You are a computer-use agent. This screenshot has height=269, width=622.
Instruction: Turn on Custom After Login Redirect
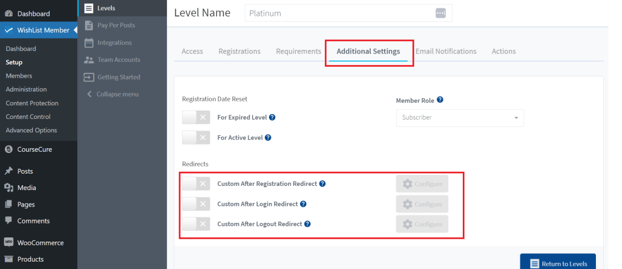(196, 204)
